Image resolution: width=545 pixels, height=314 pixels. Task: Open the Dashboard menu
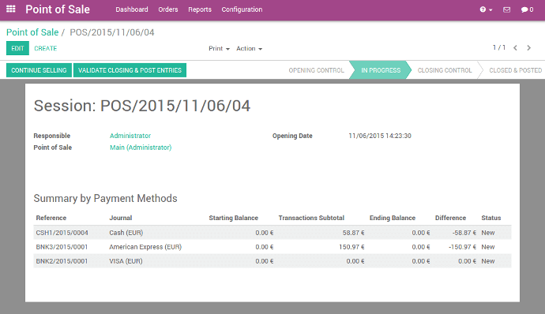[x=132, y=9]
